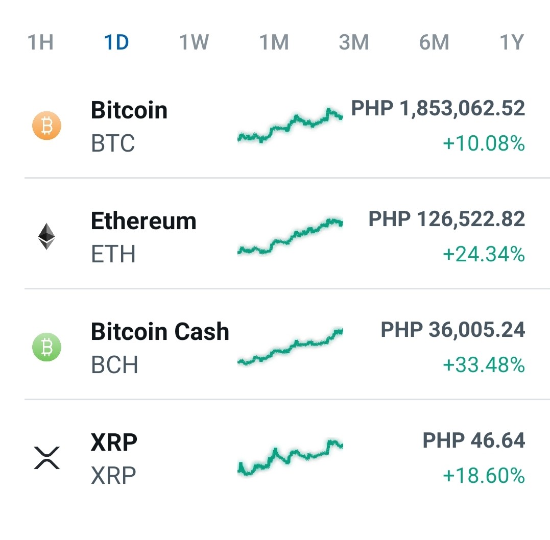Click the green Bitcoin Cash icon
This screenshot has height=540, width=550.
click(46, 347)
